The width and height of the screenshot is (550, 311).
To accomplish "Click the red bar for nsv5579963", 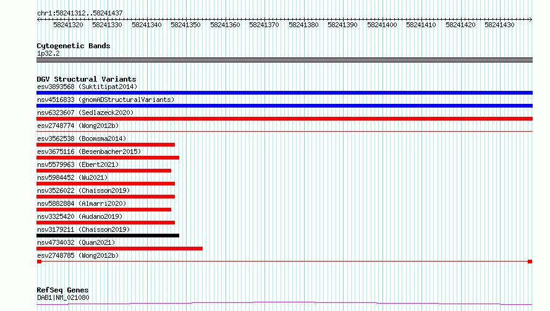I will (104, 171).
